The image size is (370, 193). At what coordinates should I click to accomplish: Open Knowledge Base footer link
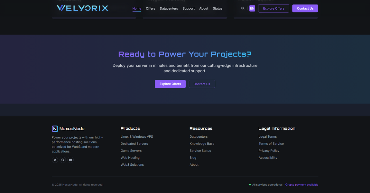202,144
